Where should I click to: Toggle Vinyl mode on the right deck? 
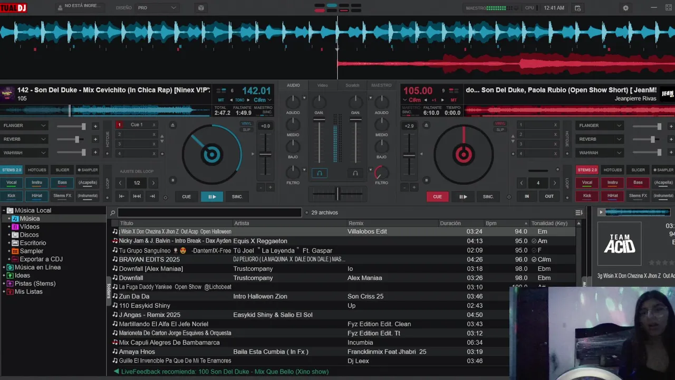(500, 123)
